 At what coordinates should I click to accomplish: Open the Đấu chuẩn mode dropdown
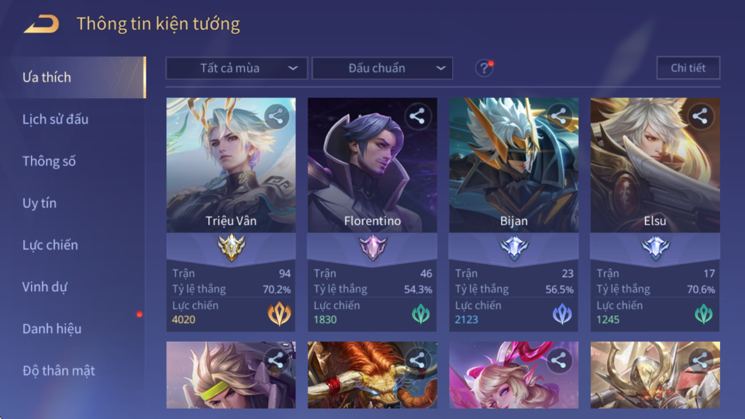(383, 68)
